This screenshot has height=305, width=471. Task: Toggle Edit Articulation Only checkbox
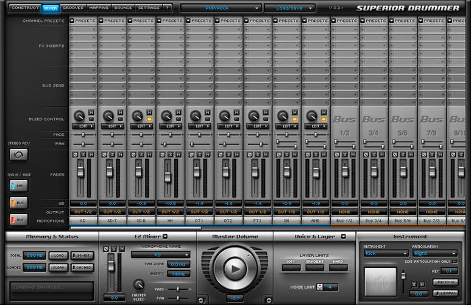pyautogui.click(x=455, y=262)
